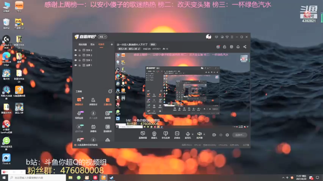The width and height of the screenshot is (323, 181).
Task: Lock the 全屏 1 source
Action: 80,65
